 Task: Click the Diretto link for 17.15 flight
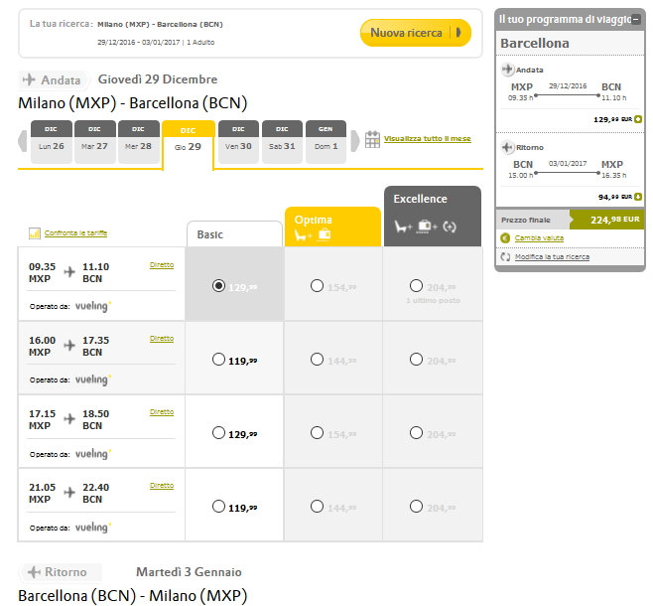tap(161, 412)
